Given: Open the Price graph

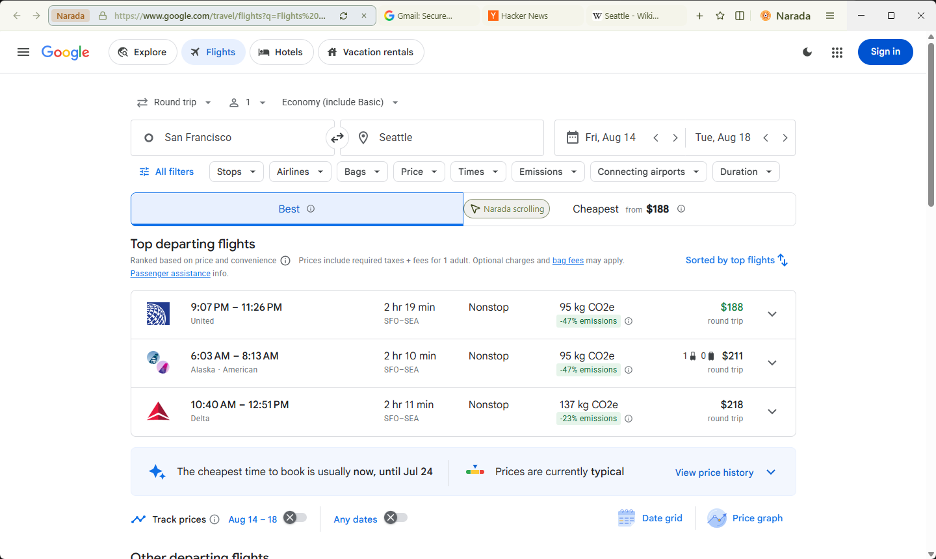Looking at the screenshot, I should [745, 518].
